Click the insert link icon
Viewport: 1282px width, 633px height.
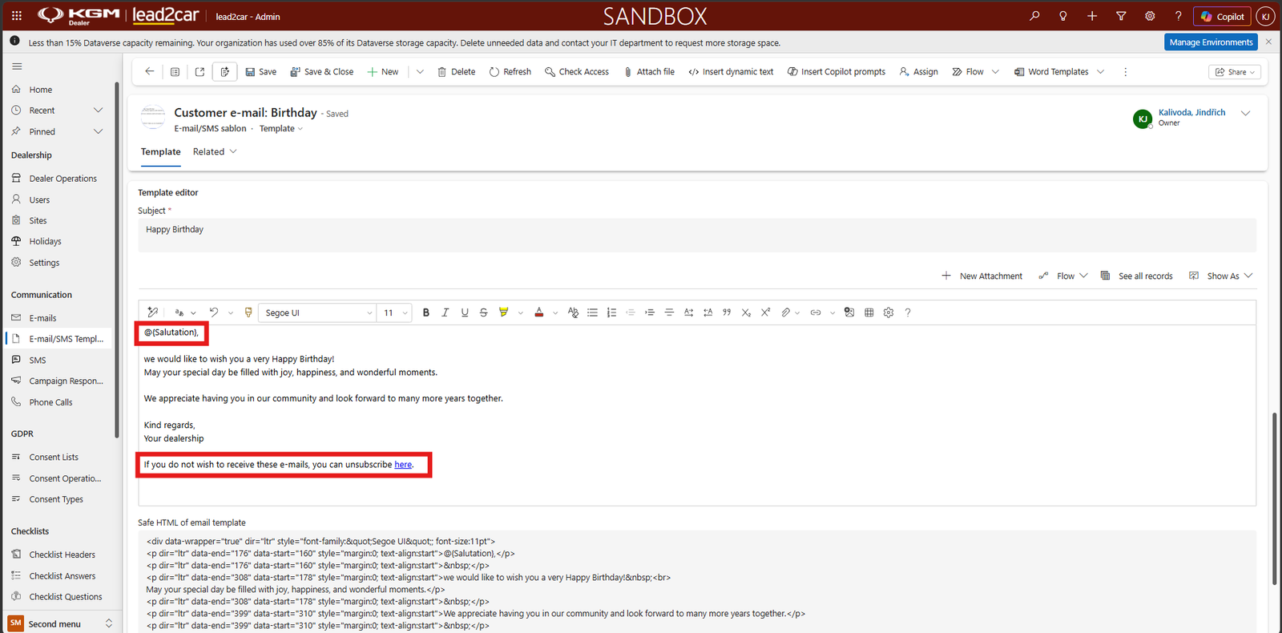point(816,312)
